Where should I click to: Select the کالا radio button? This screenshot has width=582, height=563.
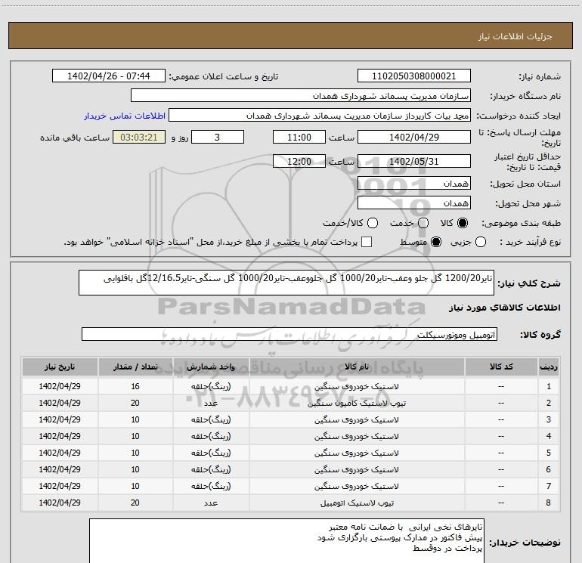[x=463, y=223]
